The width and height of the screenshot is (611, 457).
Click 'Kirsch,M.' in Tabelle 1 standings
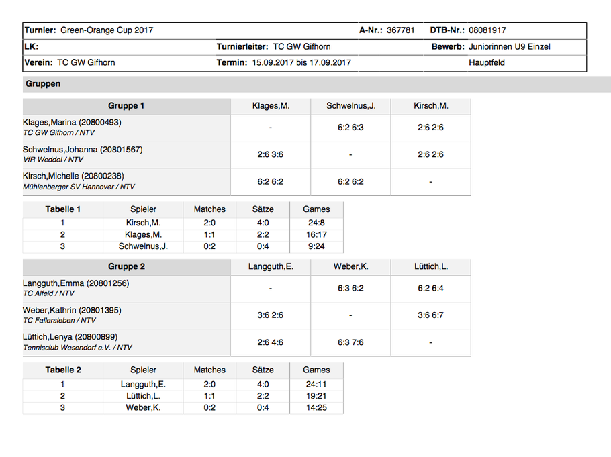[x=144, y=223]
